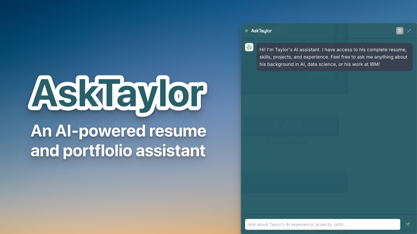This screenshot has height=234, width=417.
Task: Click the 'An AI-powered resume' text line
Action: (x=118, y=131)
